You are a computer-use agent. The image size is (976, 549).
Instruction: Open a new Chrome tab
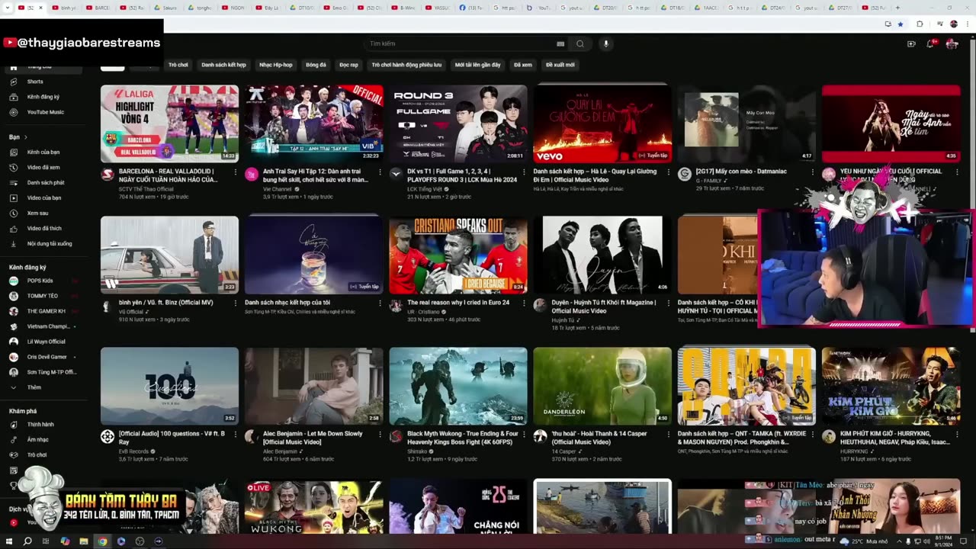tap(896, 8)
